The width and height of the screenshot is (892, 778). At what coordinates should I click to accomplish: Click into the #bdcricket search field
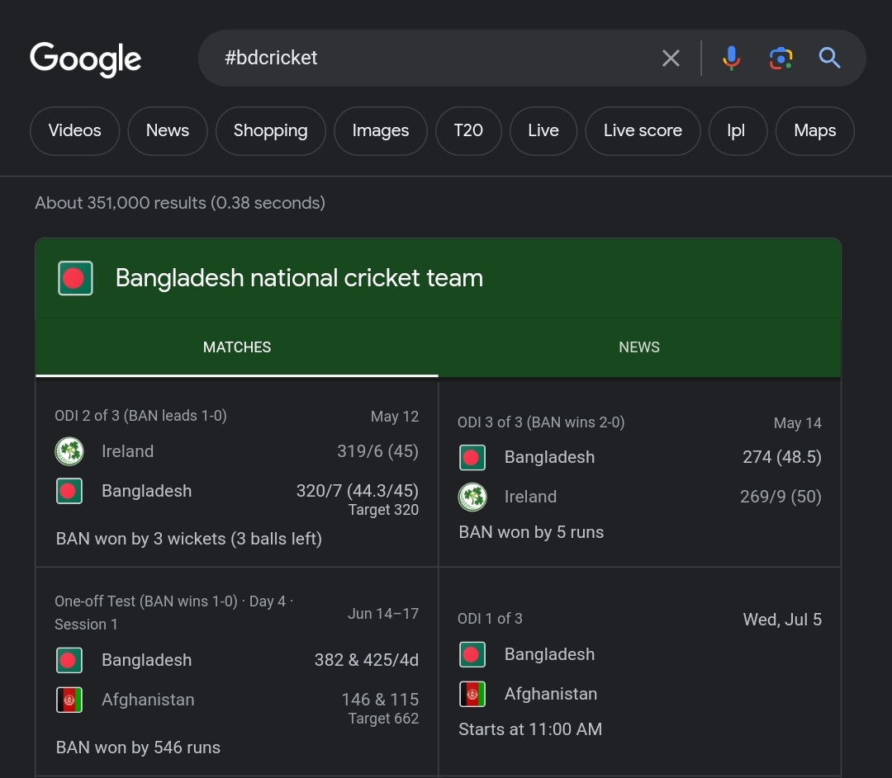pos(429,58)
